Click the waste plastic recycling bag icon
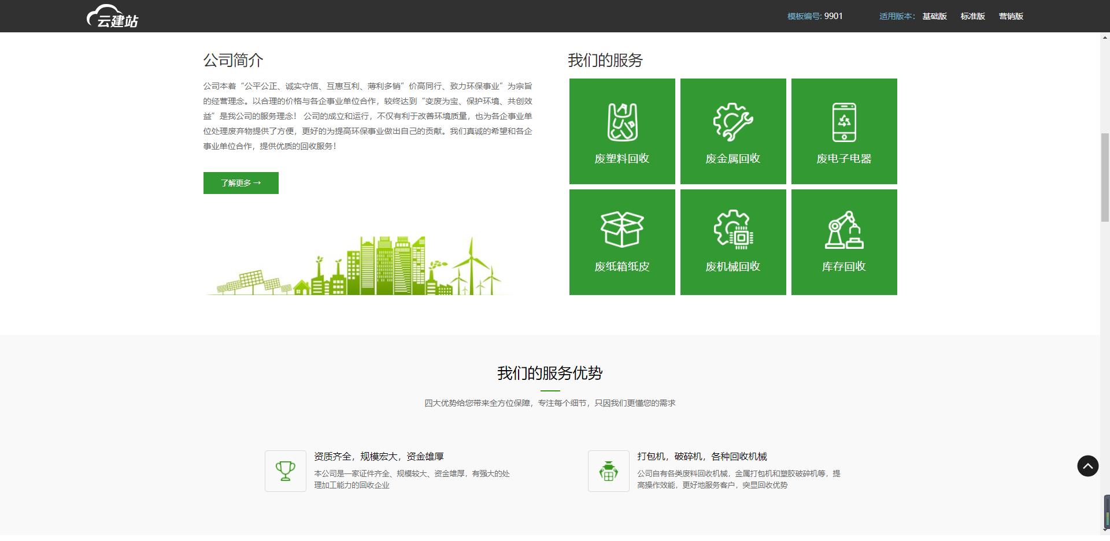The height and width of the screenshot is (541, 1110). click(x=622, y=122)
